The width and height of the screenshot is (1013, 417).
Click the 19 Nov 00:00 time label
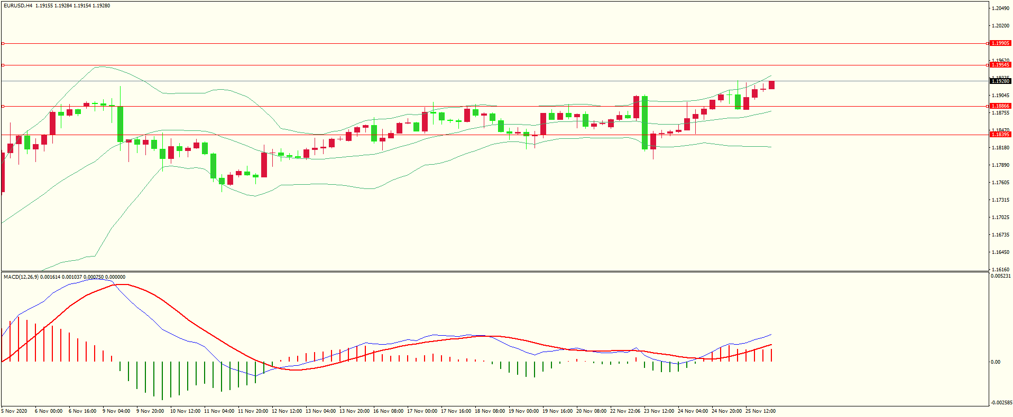click(523, 411)
